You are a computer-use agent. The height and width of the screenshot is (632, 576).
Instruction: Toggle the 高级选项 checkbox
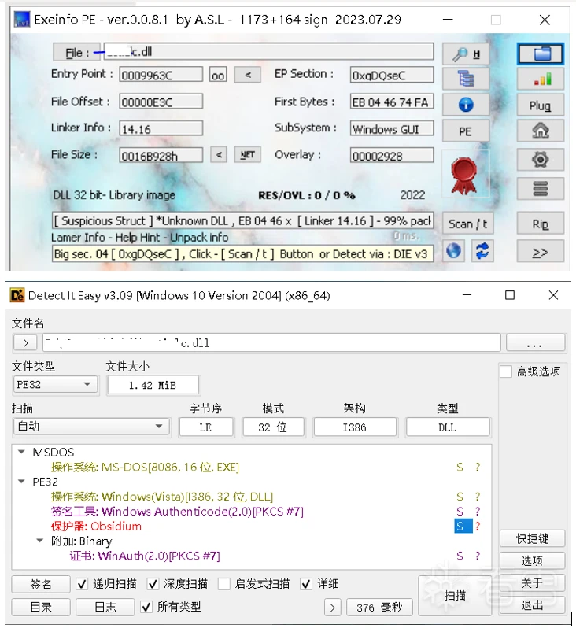coord(505,371)
